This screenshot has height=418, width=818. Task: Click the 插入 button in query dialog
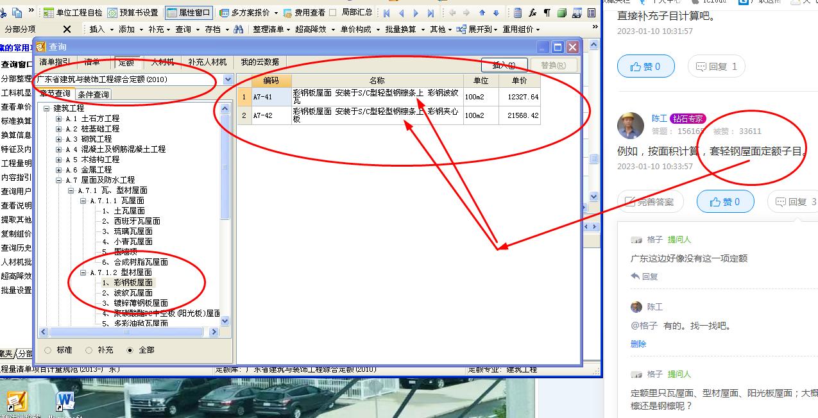pyautogui.click(x=504, y=65)
